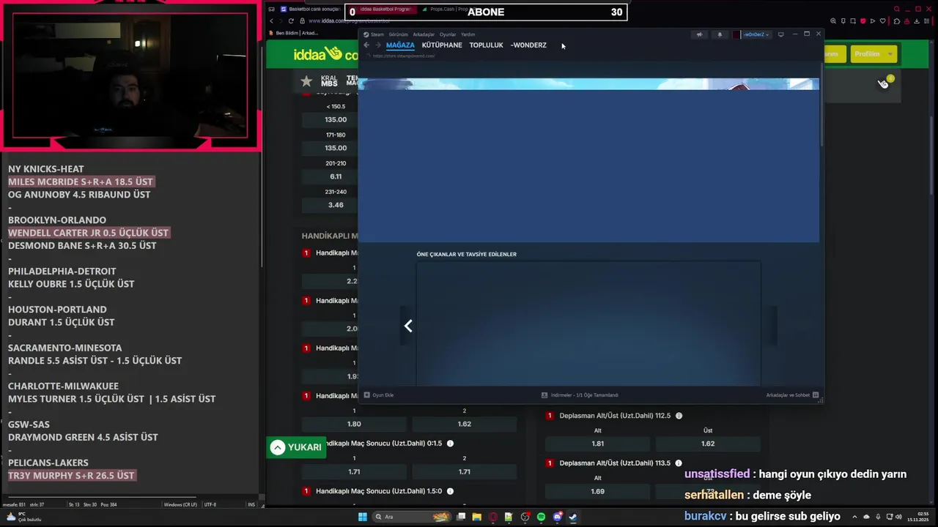Open the TOPLULUK tab in Steam
938x527 pixels.
pos(486,45)
